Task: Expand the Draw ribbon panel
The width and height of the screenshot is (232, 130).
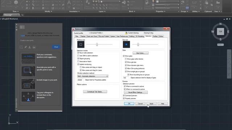Action: point(15,11)
